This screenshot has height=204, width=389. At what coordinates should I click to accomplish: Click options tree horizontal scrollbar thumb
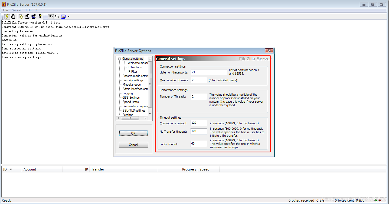130,118
